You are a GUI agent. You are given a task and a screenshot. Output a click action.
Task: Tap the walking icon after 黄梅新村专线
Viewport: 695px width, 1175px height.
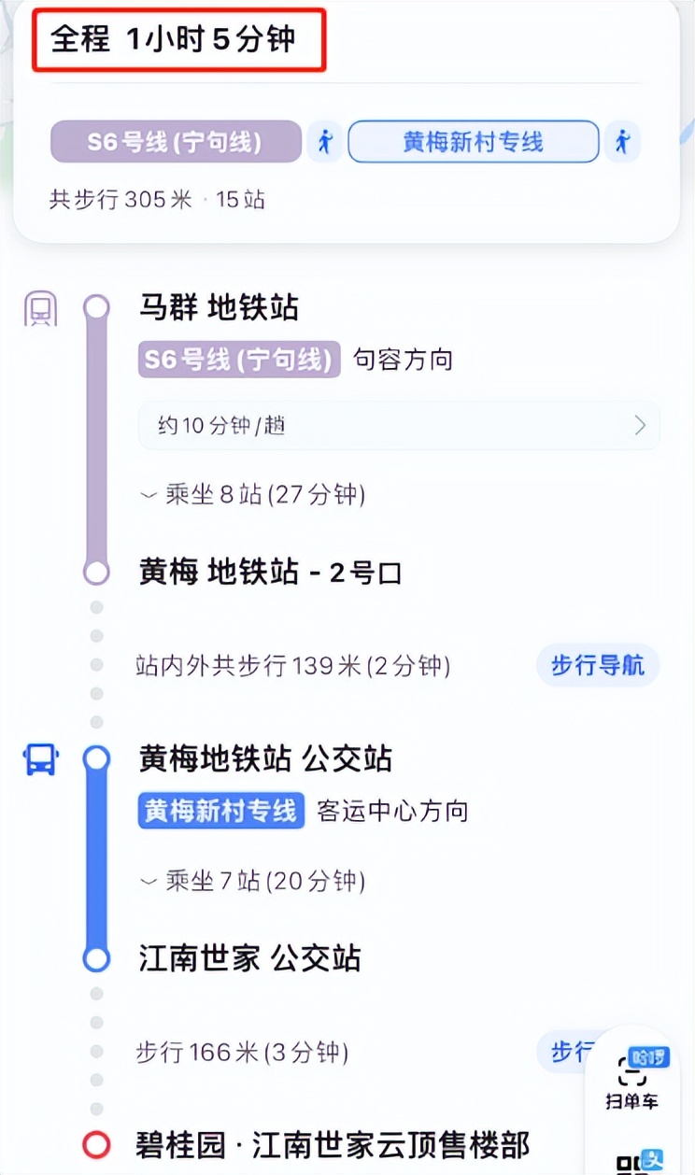tap(623, 142)
